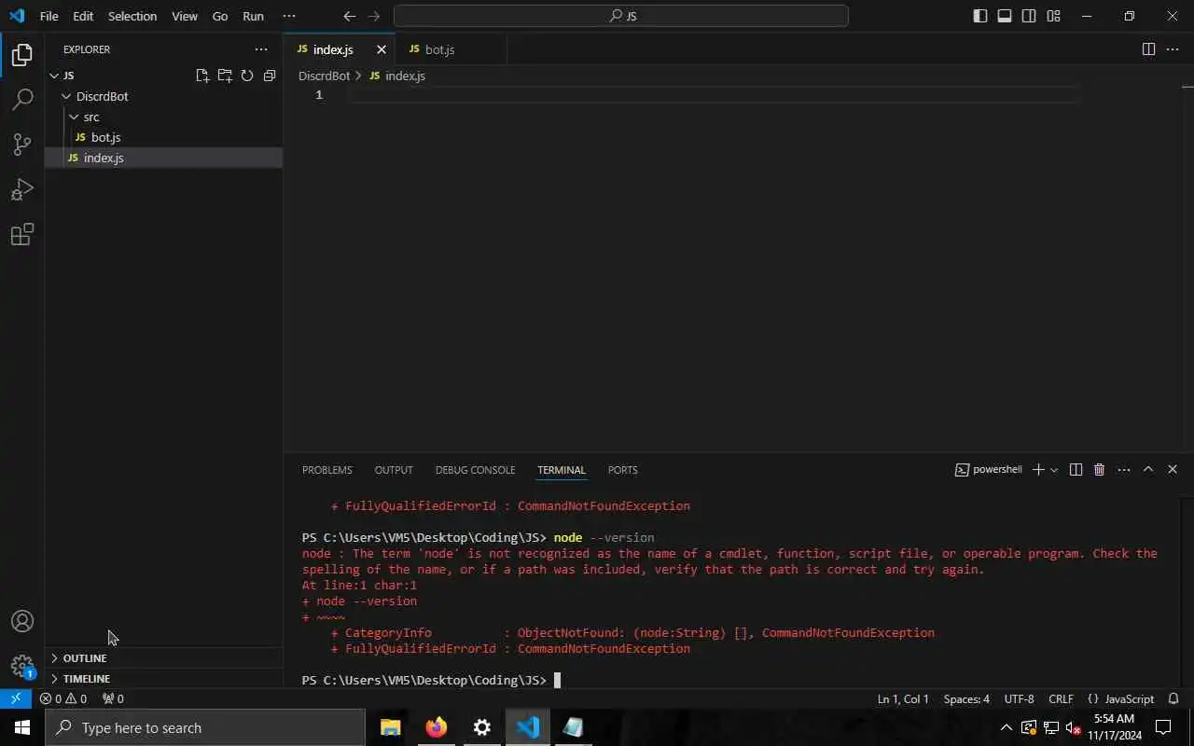The height and width of the screenshot is (746, 1194).
Task: Open the Extensions view
Action: click(x=22, y=234)
